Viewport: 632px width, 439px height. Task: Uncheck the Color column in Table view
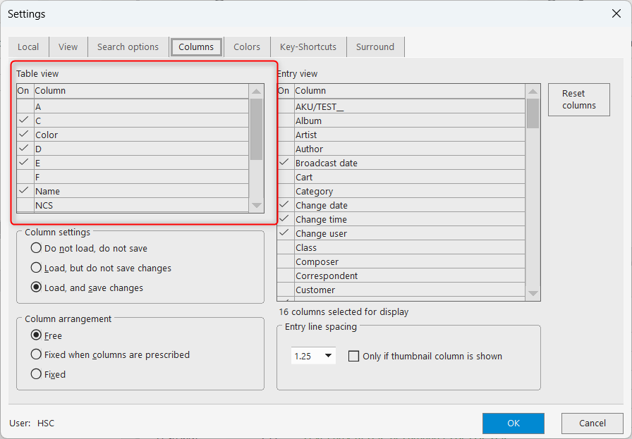(25, 135)
